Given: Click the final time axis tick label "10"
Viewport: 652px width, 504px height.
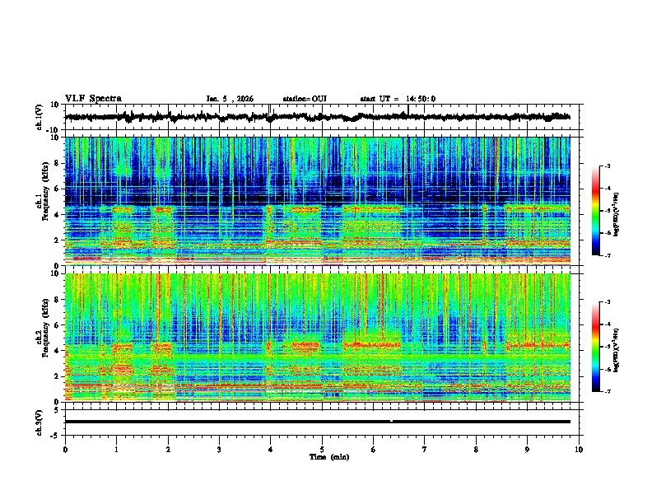Looking at the screenshot, I should pyautogui.click(x=579, y=450).
